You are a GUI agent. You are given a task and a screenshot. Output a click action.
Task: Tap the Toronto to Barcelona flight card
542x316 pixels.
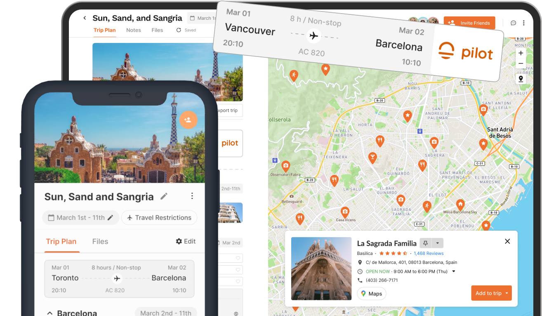tap(119, 278)
